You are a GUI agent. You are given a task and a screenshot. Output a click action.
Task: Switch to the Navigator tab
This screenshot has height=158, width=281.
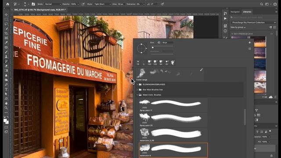click(235, 12)
